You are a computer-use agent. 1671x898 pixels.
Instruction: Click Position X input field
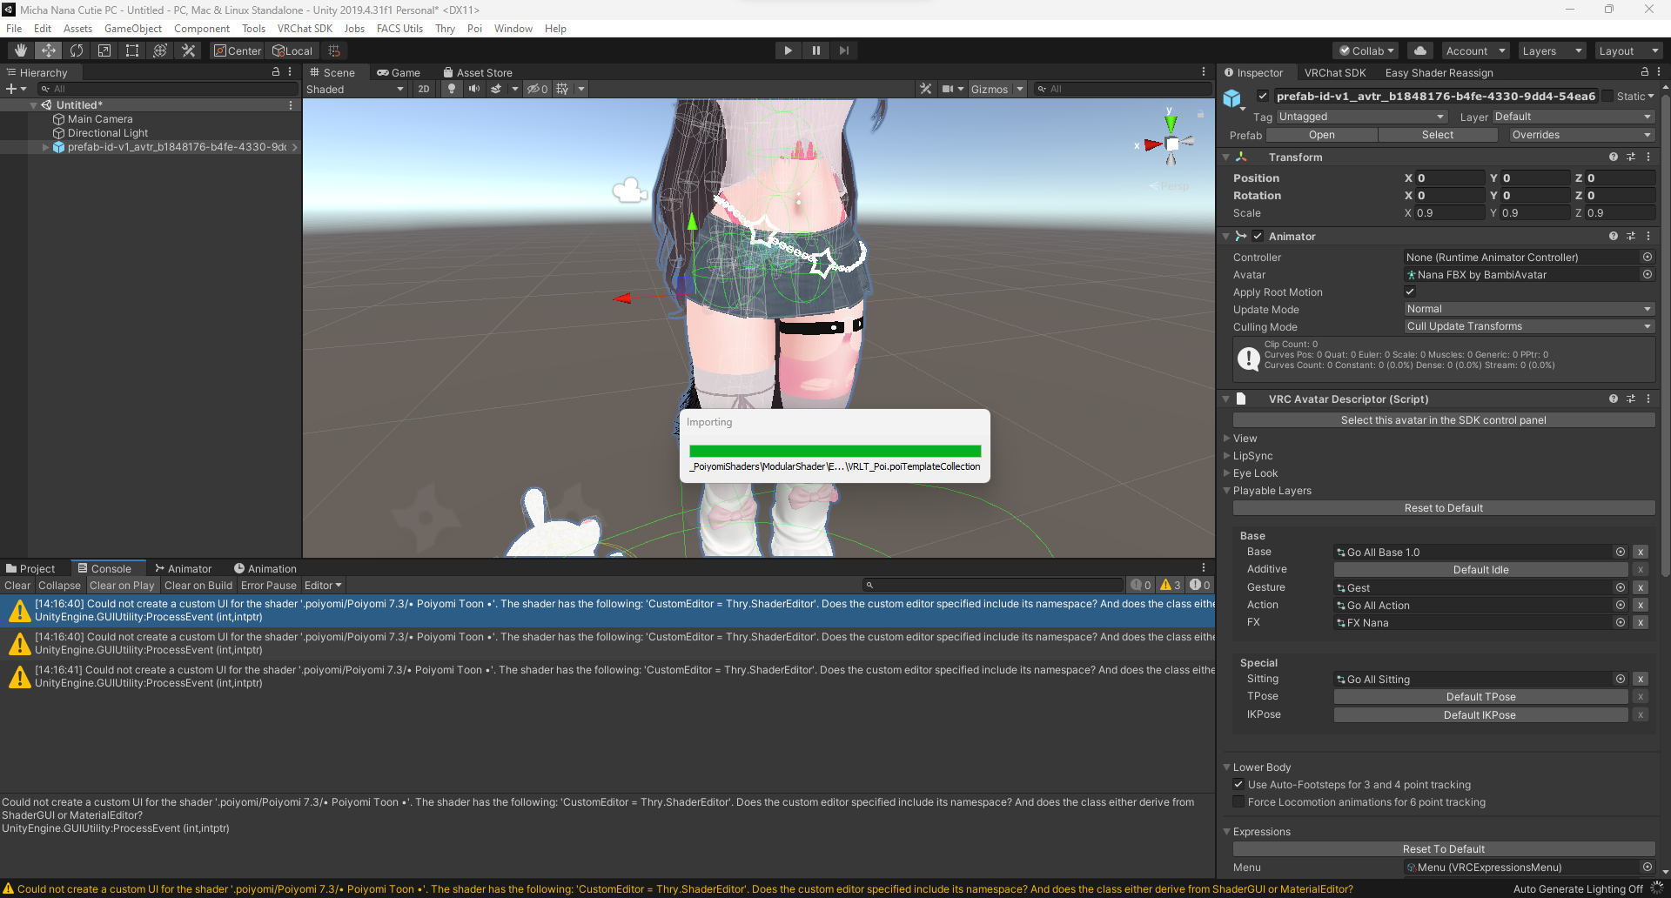1450,178
